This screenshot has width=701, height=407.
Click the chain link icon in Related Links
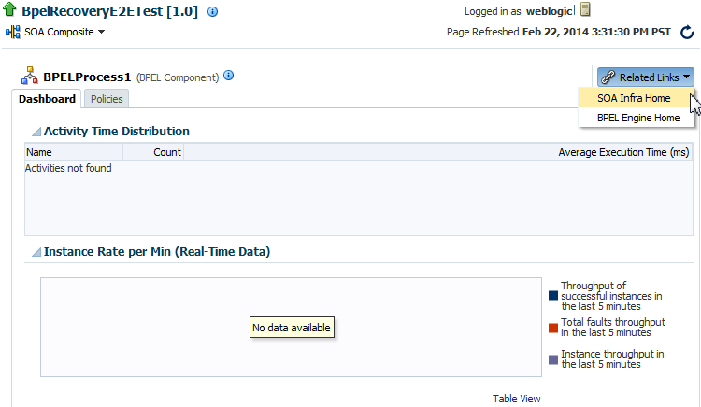tap(608, 77)
